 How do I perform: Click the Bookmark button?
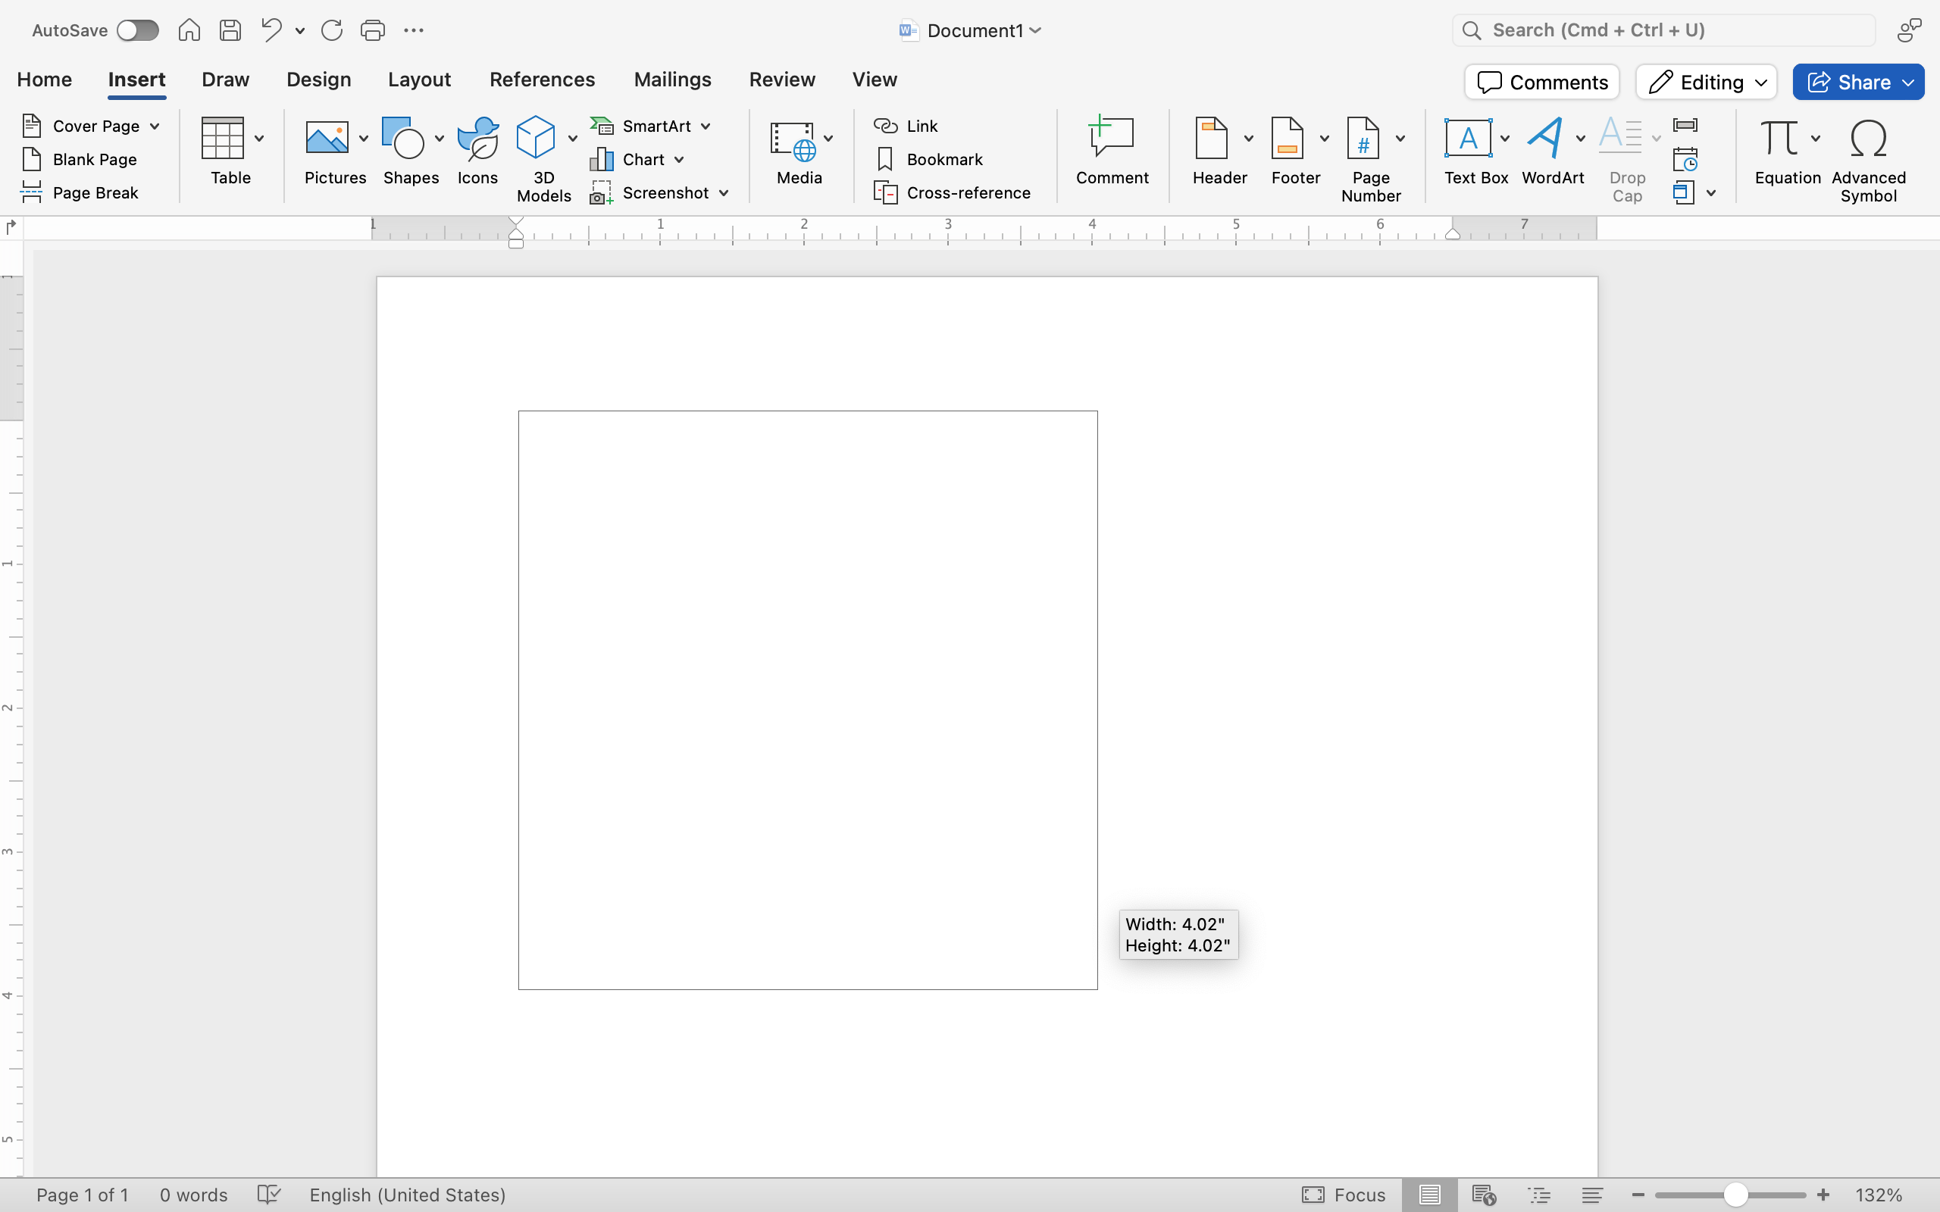[x=929, y=160]
